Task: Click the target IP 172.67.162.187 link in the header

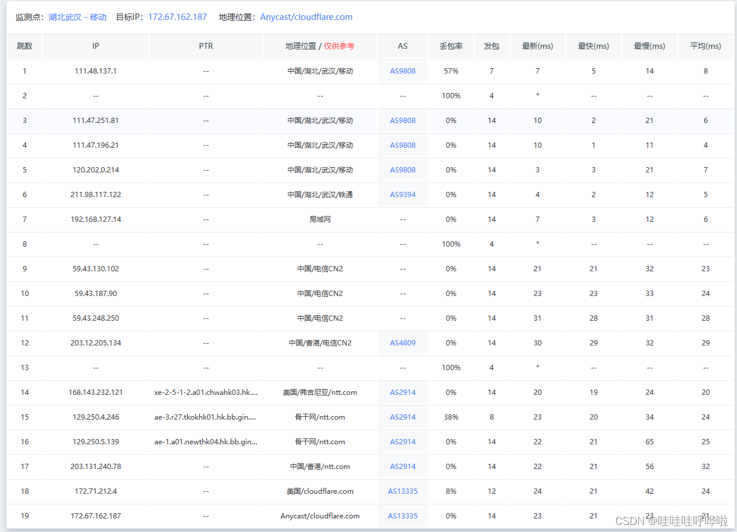Action: (178, 17)
